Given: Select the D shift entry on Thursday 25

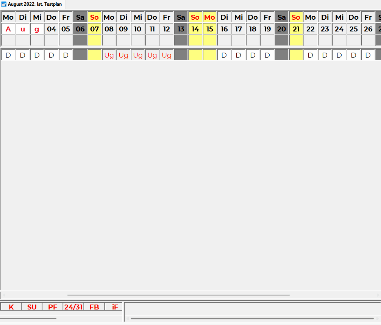Looking at the screenshot, I should 354,55.
